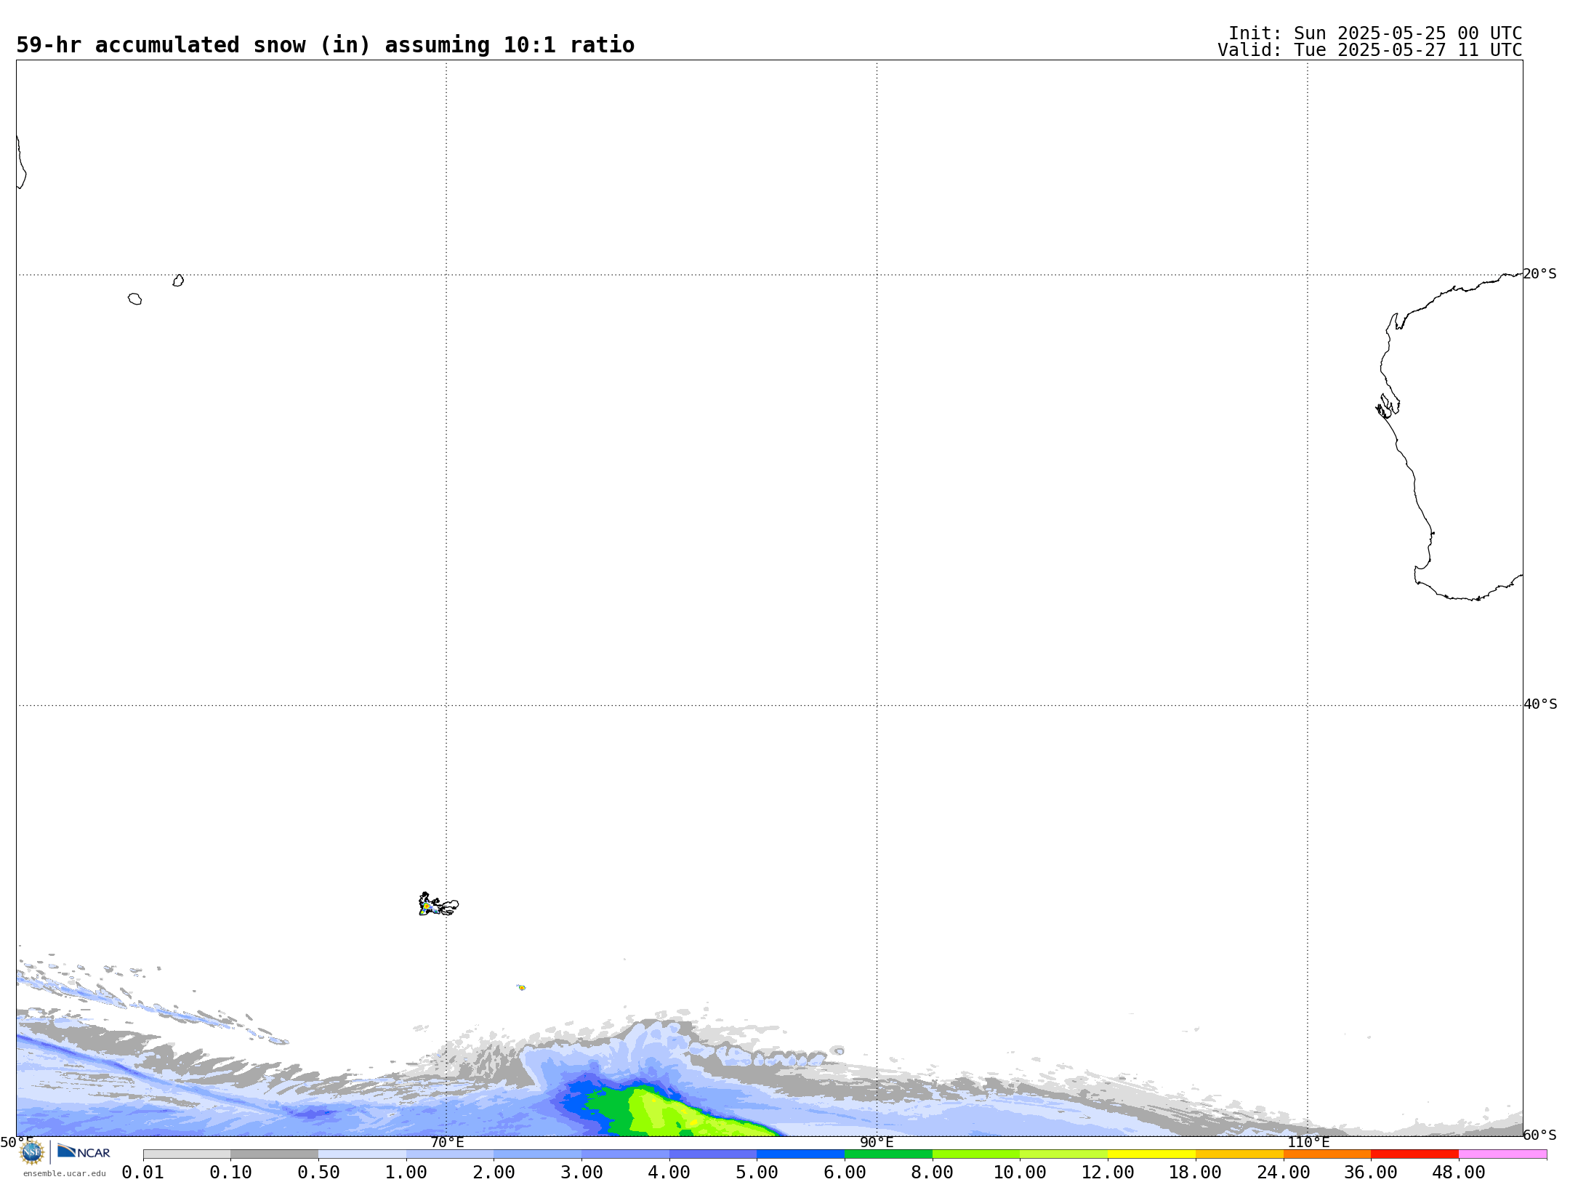Image resolution: width=1570 pixels, height=1182 pixels.
Task: Click the 4.00 colorbar value label
Action: tap(669, 1173)
